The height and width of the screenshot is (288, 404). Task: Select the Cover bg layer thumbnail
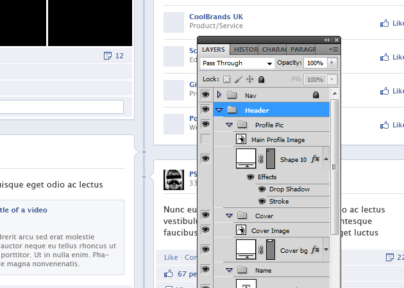click(x=246, y=249)
